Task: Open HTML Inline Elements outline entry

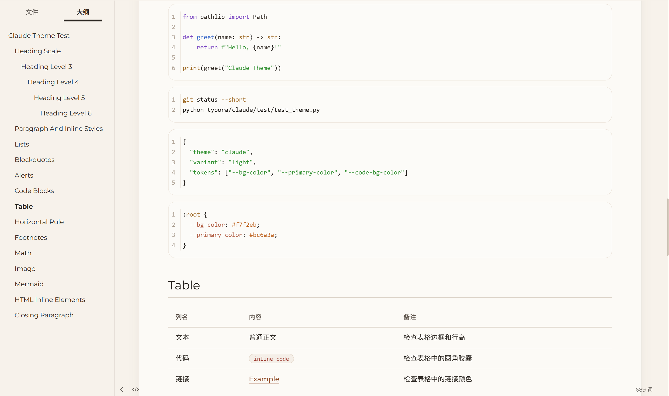Action: (50, 300)
